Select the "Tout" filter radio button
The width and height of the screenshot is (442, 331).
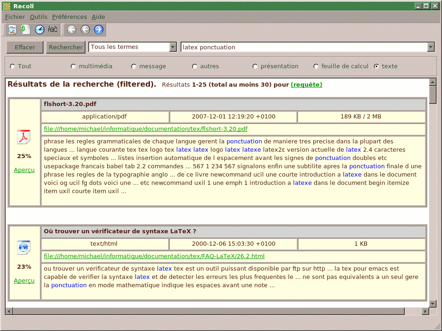click(x=12, y=66)
